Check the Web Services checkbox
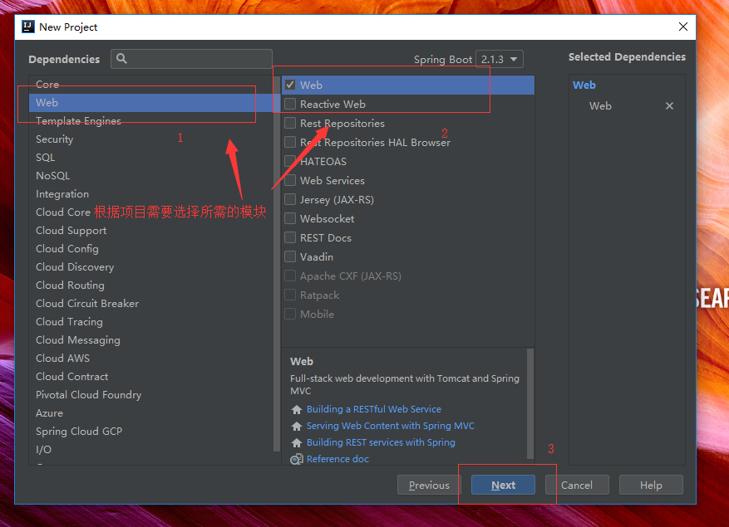729x527 pixels. coord(290,180)
